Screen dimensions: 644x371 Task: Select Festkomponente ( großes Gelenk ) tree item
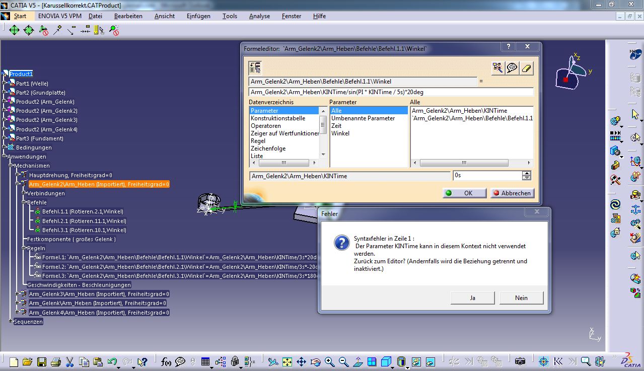coord(71,239)
